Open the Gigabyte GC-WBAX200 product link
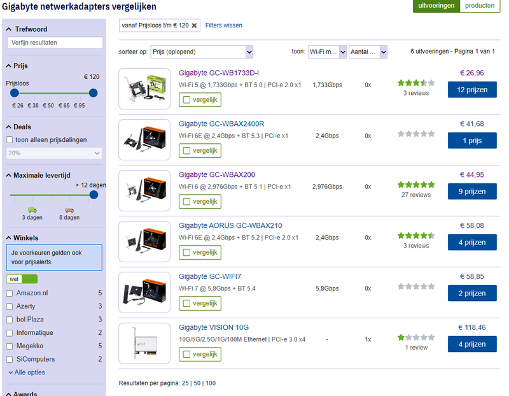Image resolution: width=509 pixels, height=396 pixels. point(217,175)
